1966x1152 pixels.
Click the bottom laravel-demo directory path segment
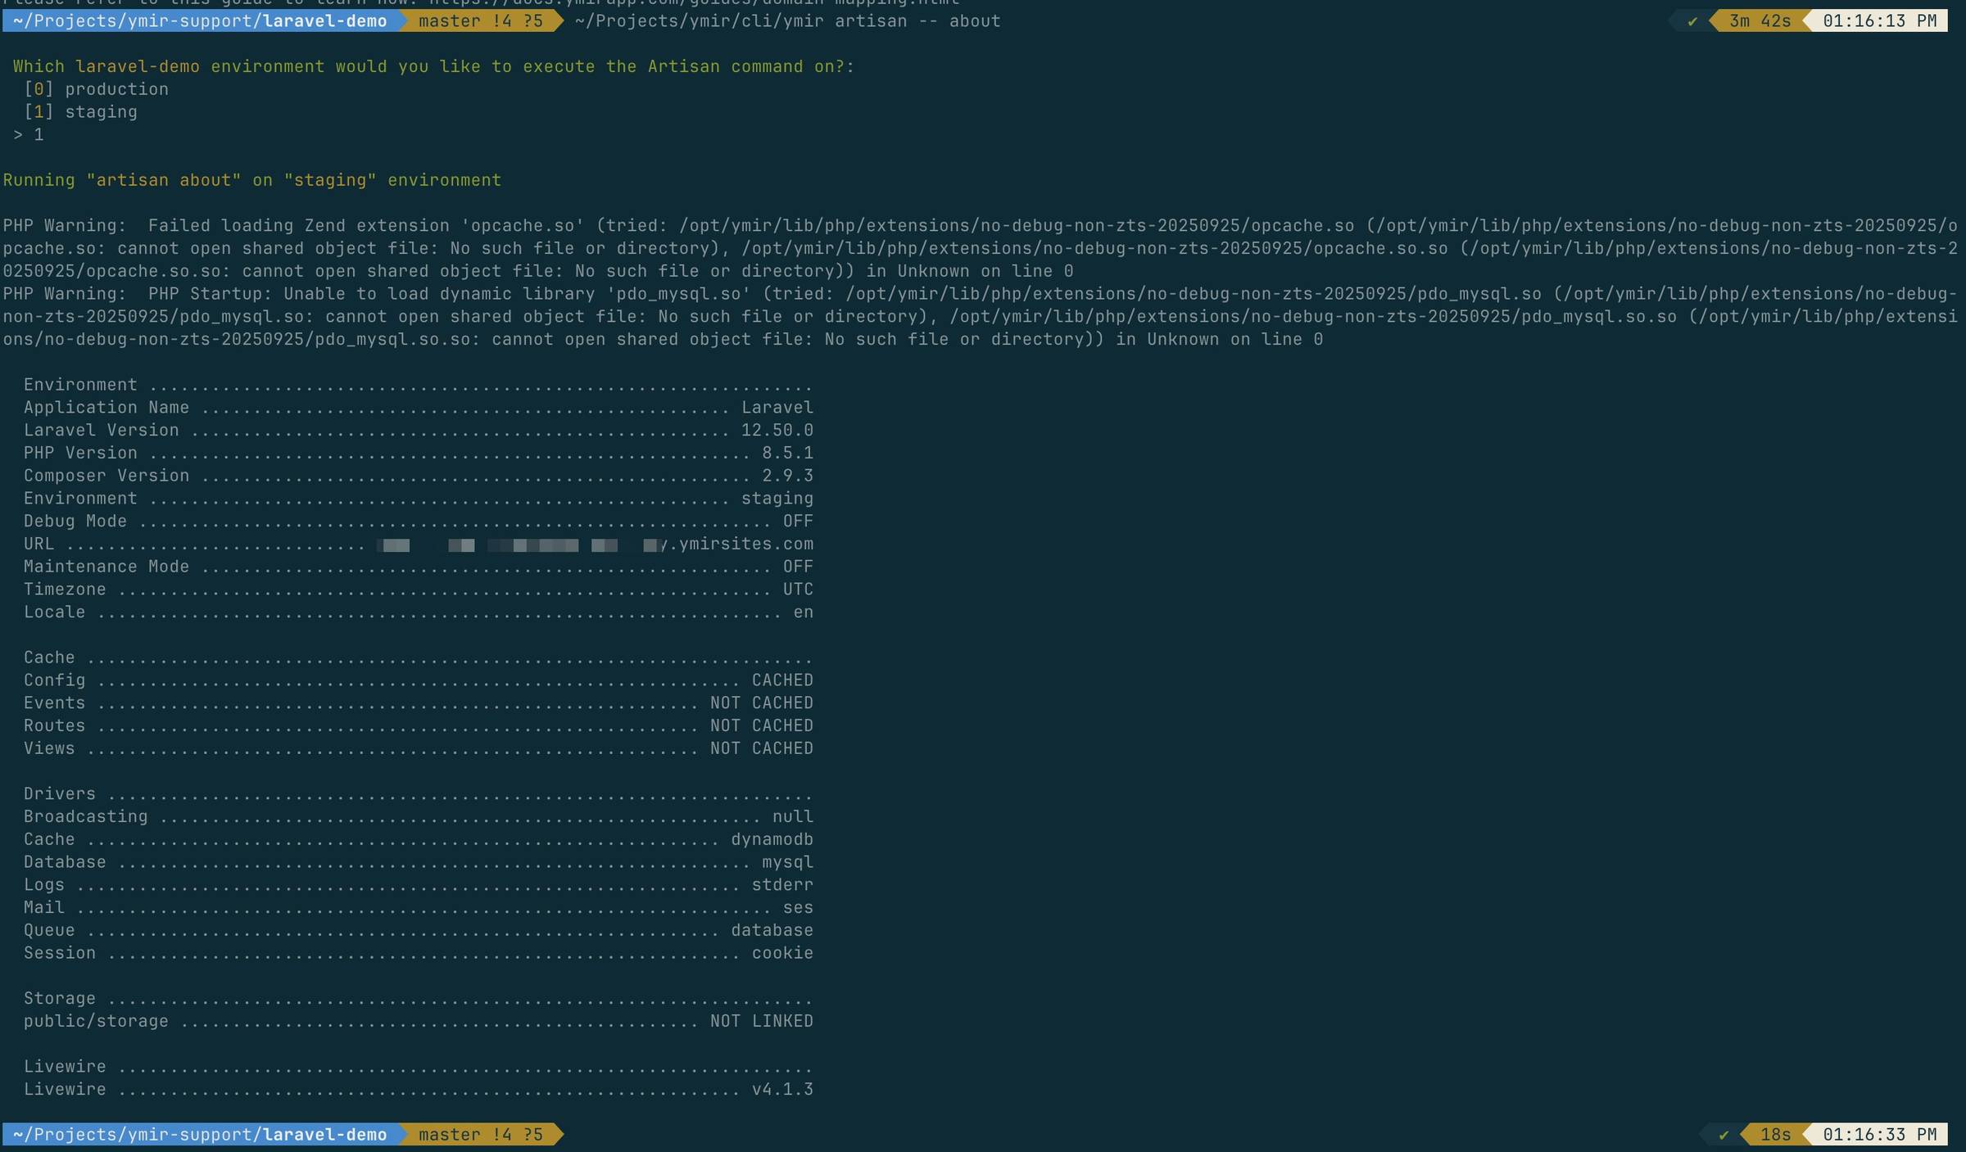click(x=324, y=1135)
